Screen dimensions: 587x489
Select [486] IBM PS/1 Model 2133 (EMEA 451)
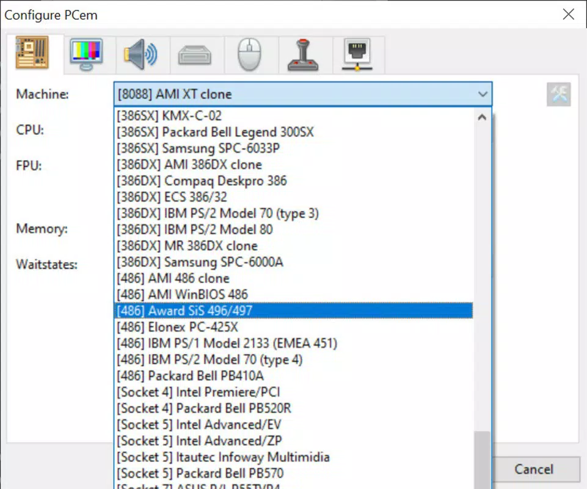293,344
